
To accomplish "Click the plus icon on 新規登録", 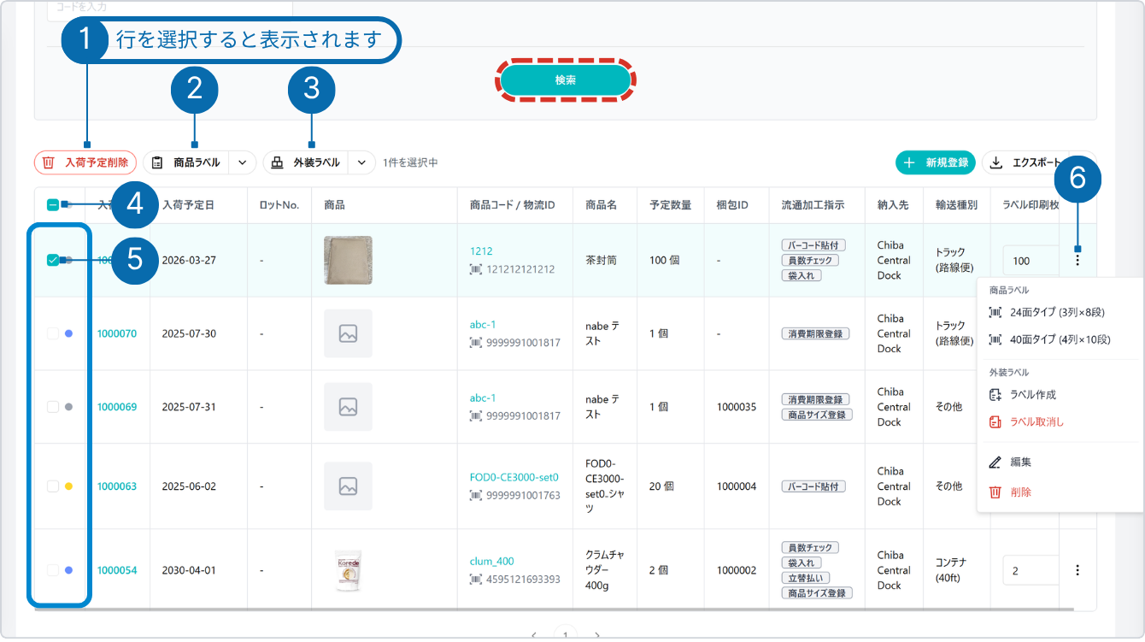I will coord(909,162).
